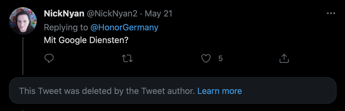This screenshot has width=345, height=111.
Task: Like the tweet with the heart icon
Action: tap(206, 58)
